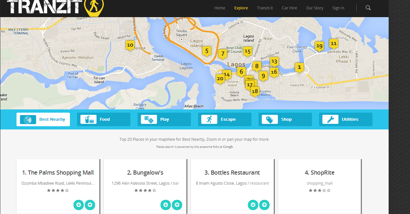Viewport: 410px width, 214px height.
Task: Open the Escape category
Action: [225, 119]
